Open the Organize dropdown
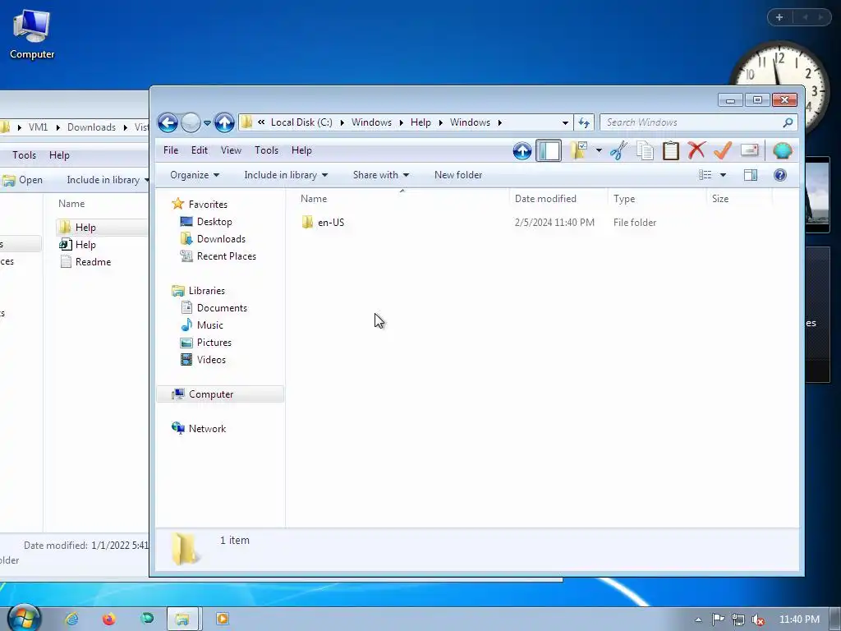This screenshot has height=631, width=841. pos(195,175)
